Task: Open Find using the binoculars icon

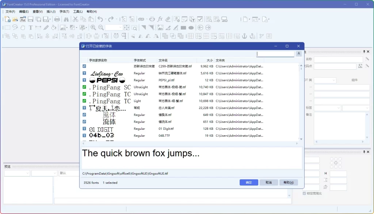Action: click(x=67, y=19)
